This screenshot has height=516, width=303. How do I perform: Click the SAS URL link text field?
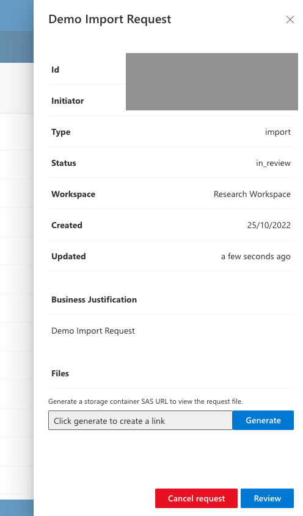click(x=141, y=420)
